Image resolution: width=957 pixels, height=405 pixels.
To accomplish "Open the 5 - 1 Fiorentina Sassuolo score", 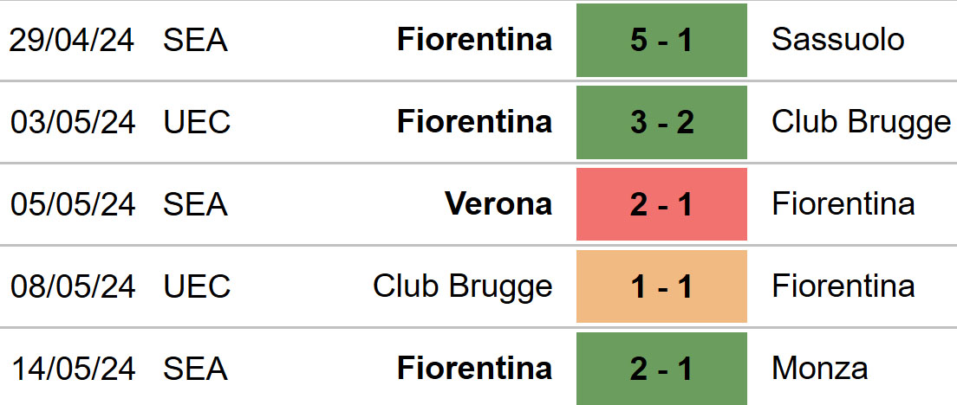I will tap(661, 40).
